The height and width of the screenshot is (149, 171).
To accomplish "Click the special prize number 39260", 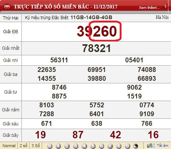I will pos(97,31).
